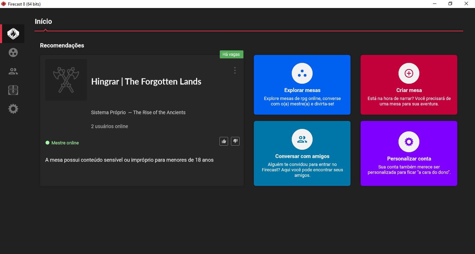475x254 pixels.
Task: Restore down the Firecast window
Action: pos(450,4)
